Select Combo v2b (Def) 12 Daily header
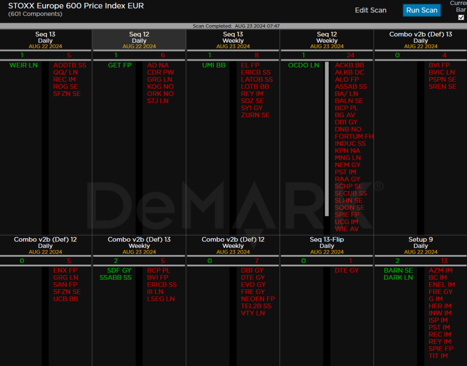The height and width of the screenshot is (366, 467). point(45,246)
